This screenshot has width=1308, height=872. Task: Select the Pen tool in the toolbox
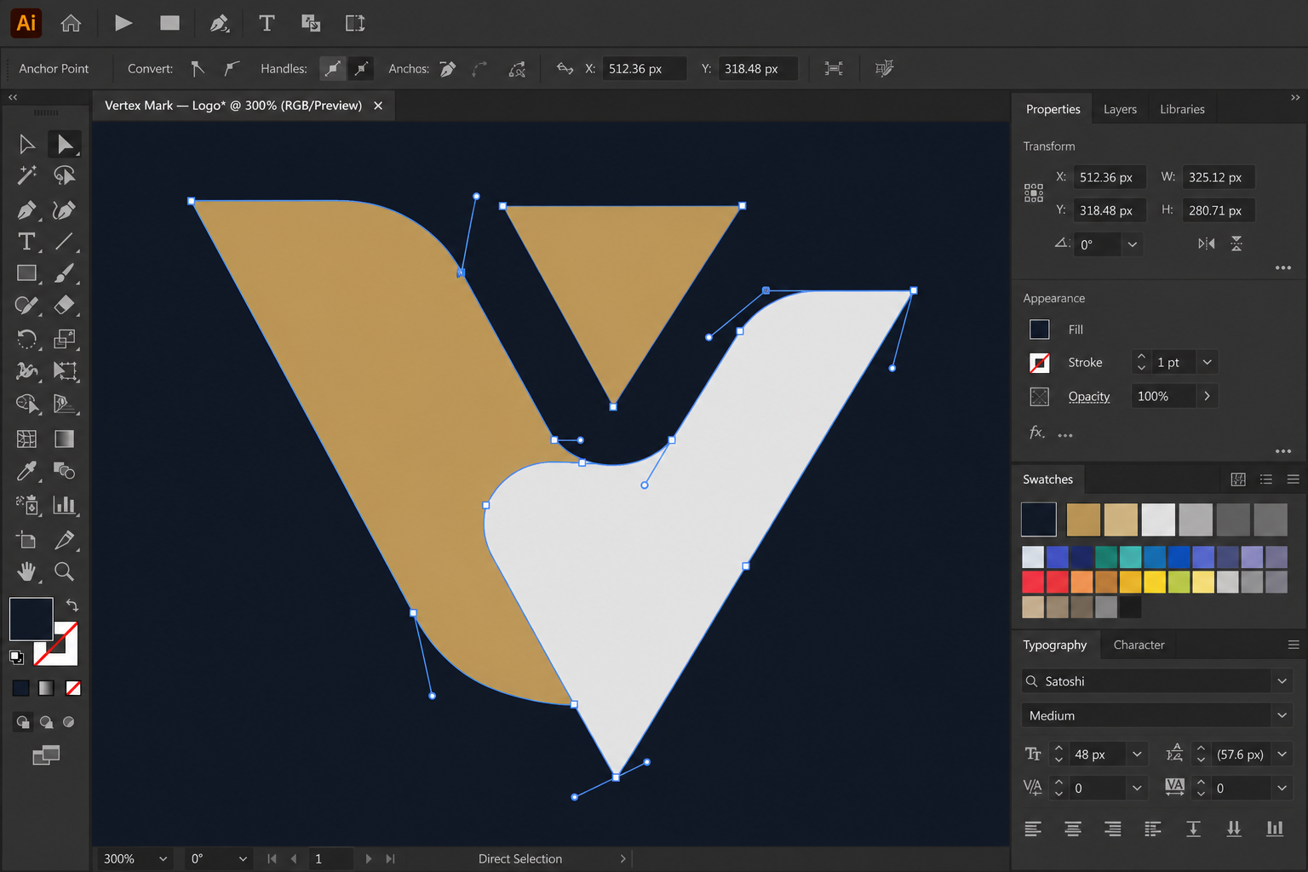(26, 209)
